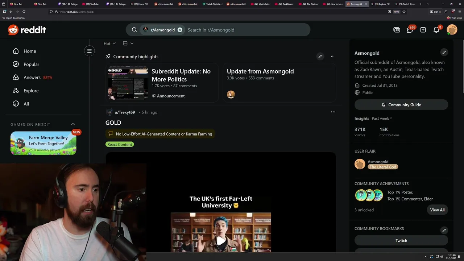Open the Twitch community bookmark
Screen dimensions: 464x261
(x=401, y=240)
